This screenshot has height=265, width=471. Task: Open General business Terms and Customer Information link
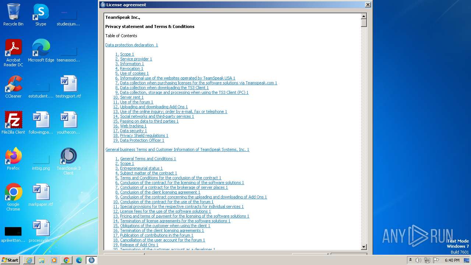point(177,149)
